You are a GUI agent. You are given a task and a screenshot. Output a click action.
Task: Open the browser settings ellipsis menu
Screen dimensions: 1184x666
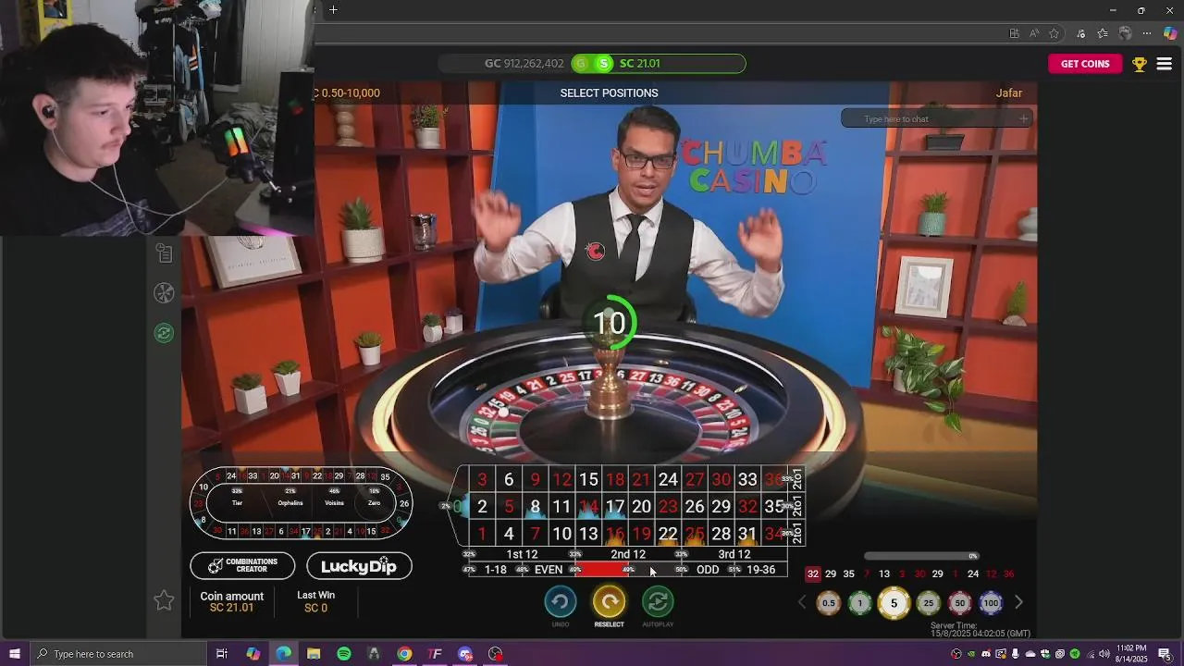(x=1147, y=33)
